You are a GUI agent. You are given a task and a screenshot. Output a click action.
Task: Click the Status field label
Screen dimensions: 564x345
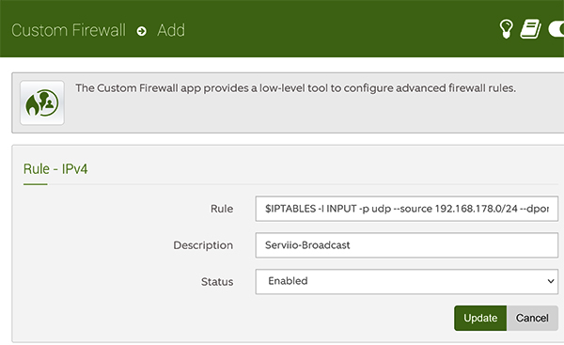[217, 282]
